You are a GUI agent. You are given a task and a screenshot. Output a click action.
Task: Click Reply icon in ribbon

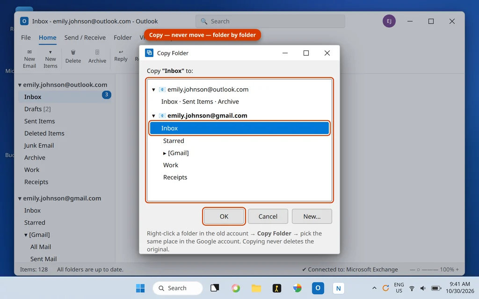coord(121,52)
